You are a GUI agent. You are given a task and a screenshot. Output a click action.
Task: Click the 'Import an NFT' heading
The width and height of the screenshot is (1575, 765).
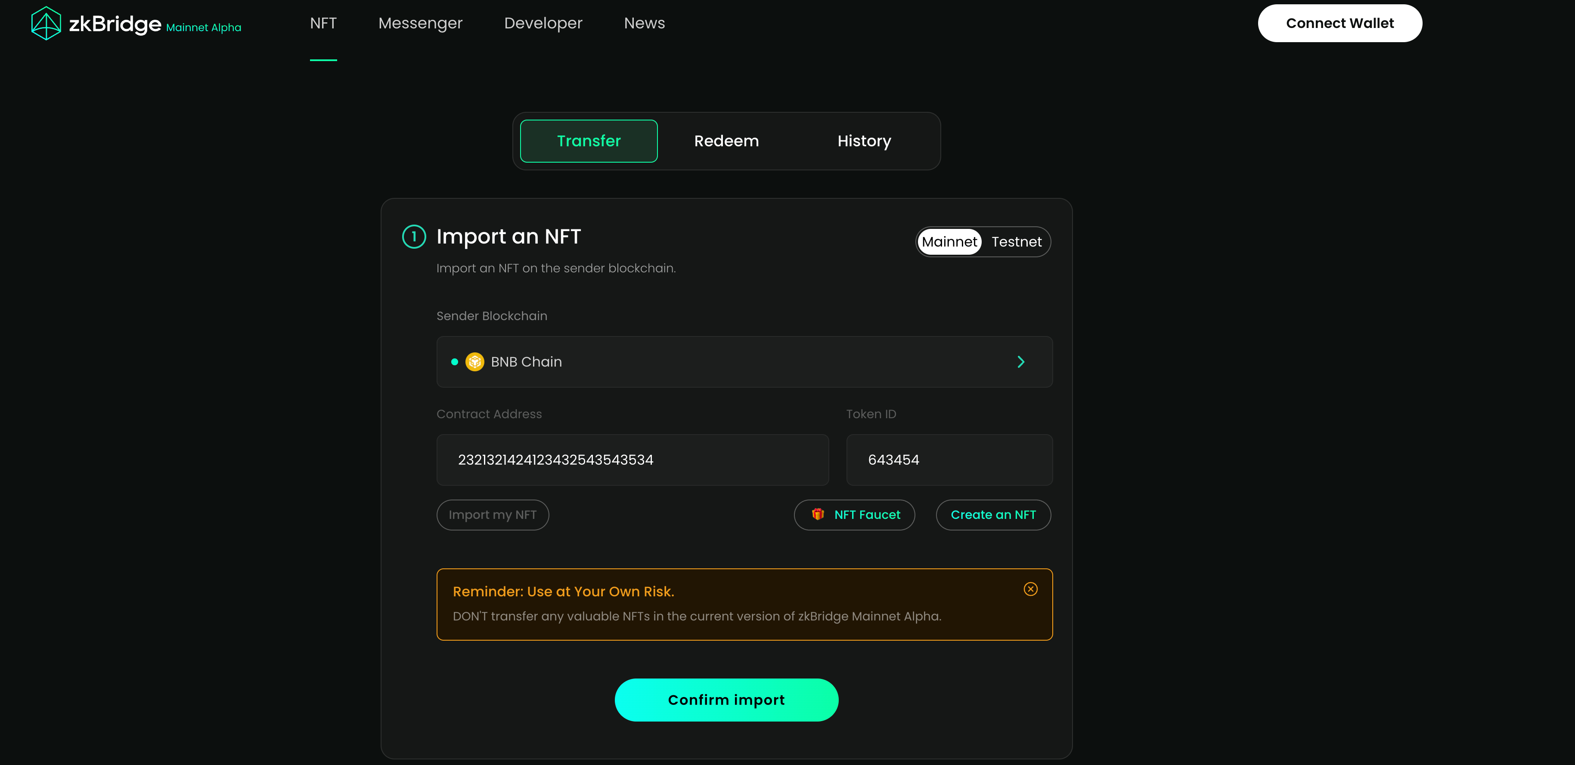pos(508,237)
